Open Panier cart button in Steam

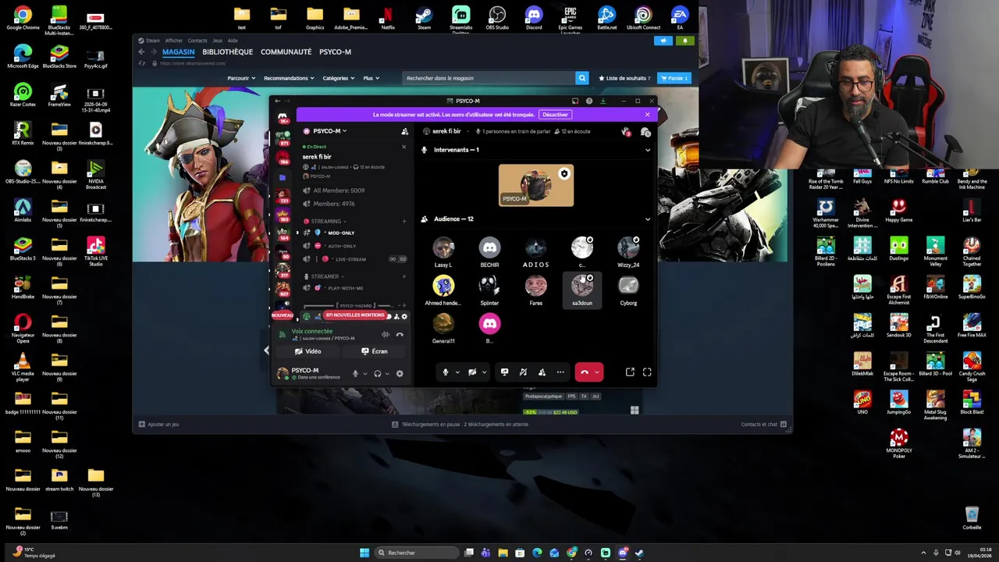coord(674,78)
